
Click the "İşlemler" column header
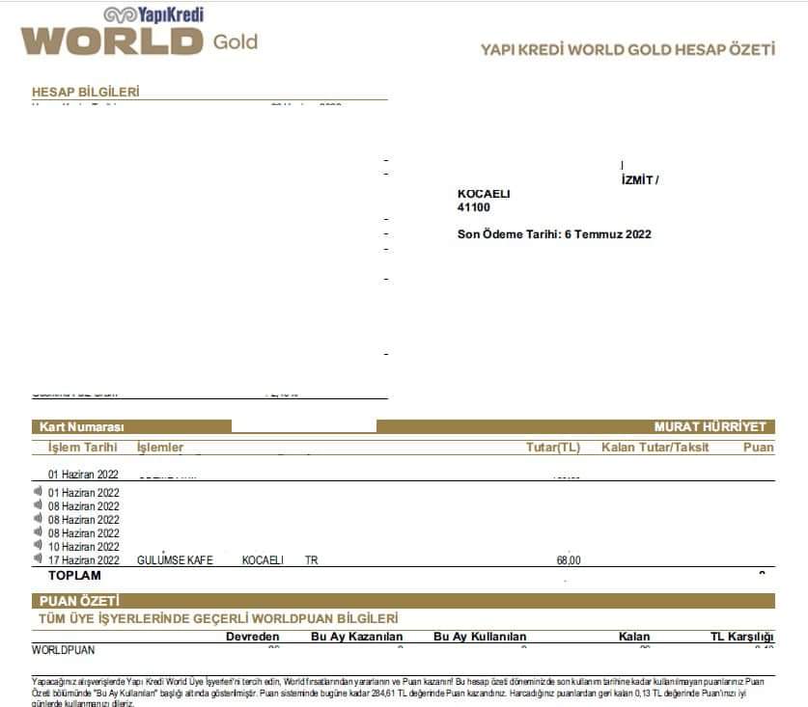[x=160, y=448]
